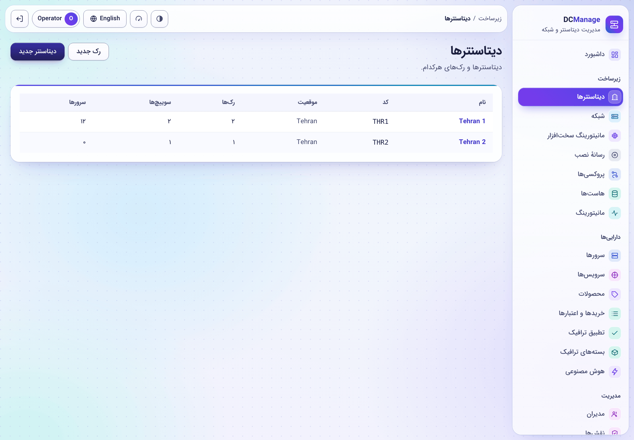Open خریدها و اعتبارها sidebar item
Screen dimensions: 634x440
pos(571,314)
